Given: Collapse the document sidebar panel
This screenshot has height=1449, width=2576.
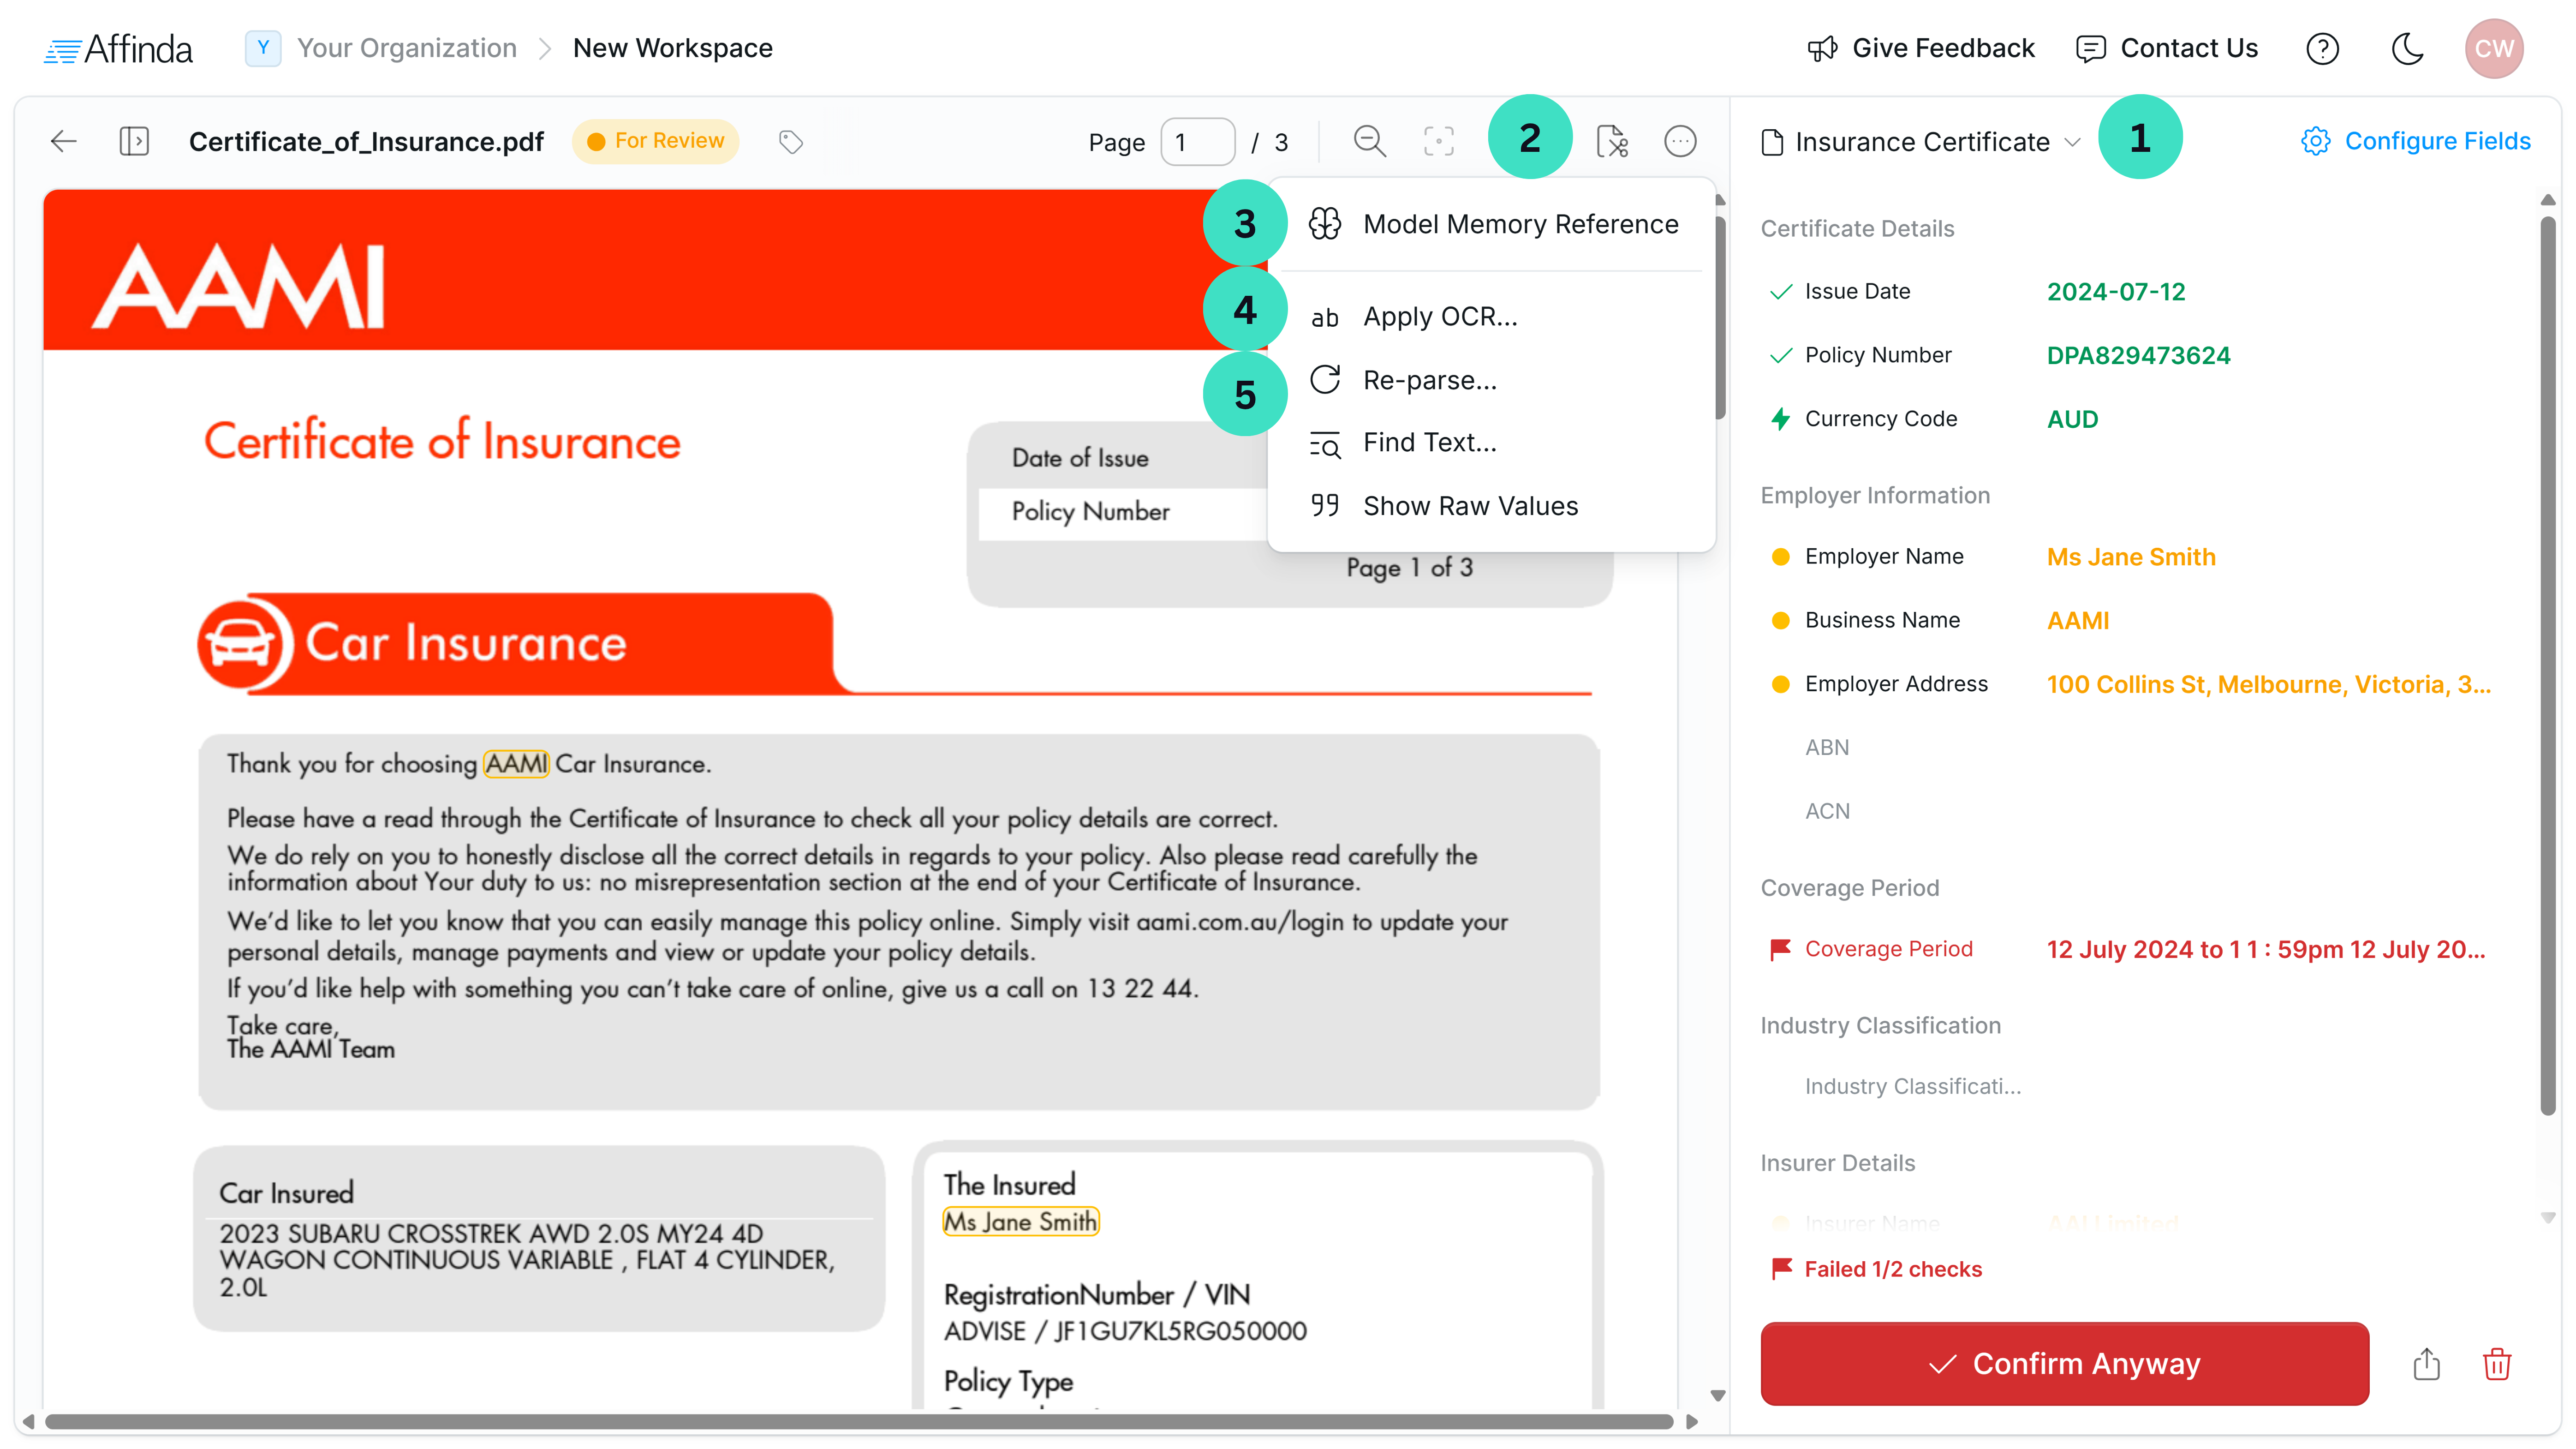Looking at the screenshot, I should point(136,141).
